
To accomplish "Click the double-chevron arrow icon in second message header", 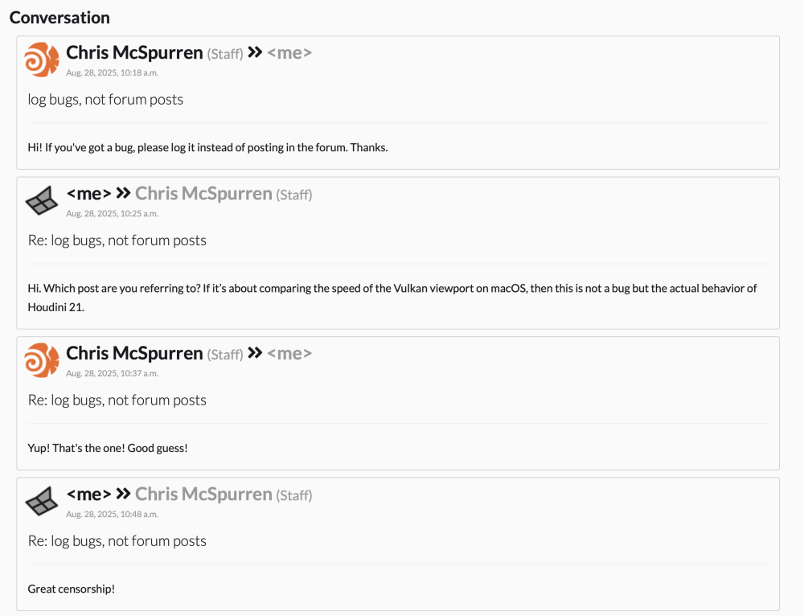I will point(123,193).
